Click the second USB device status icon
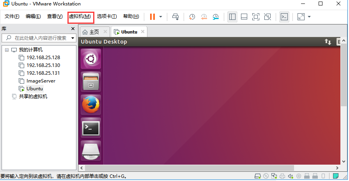 click(x=315, y=176)
